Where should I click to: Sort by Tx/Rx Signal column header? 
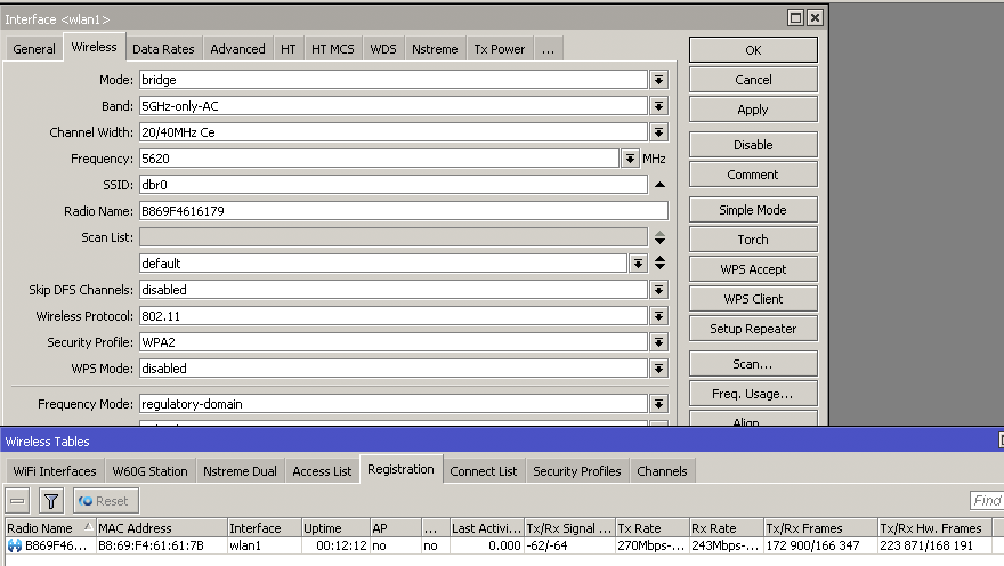point(570,528)
